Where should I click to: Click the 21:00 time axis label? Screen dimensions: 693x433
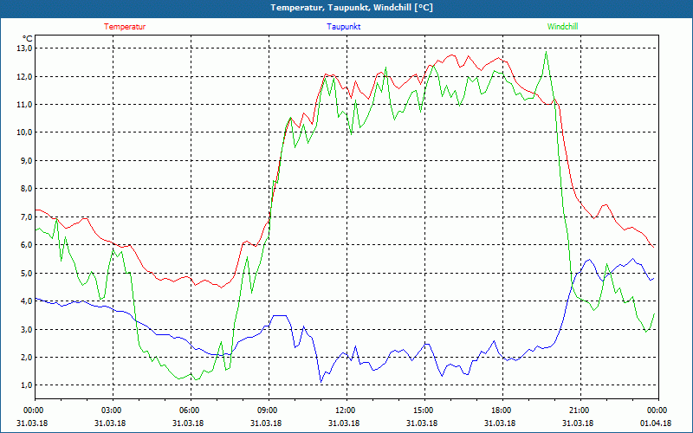(578, 410)
